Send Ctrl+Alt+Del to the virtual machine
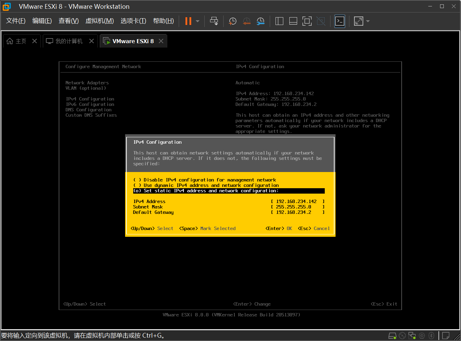Image resolution: width=461 pixels, height=341 pixels. click(x=214, y=21)
